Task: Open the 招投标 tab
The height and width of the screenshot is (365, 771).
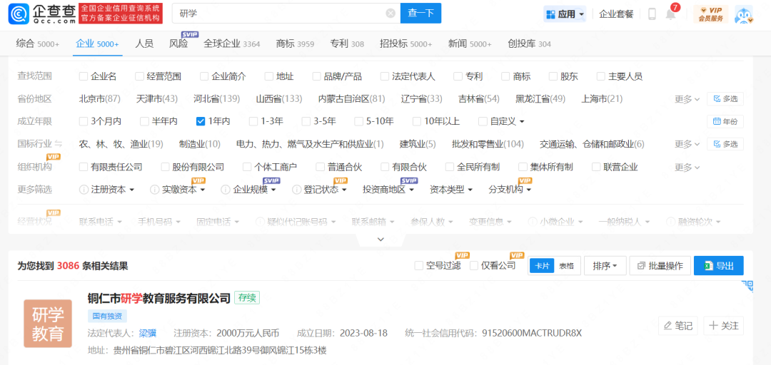Action: (x=405, y=43)
